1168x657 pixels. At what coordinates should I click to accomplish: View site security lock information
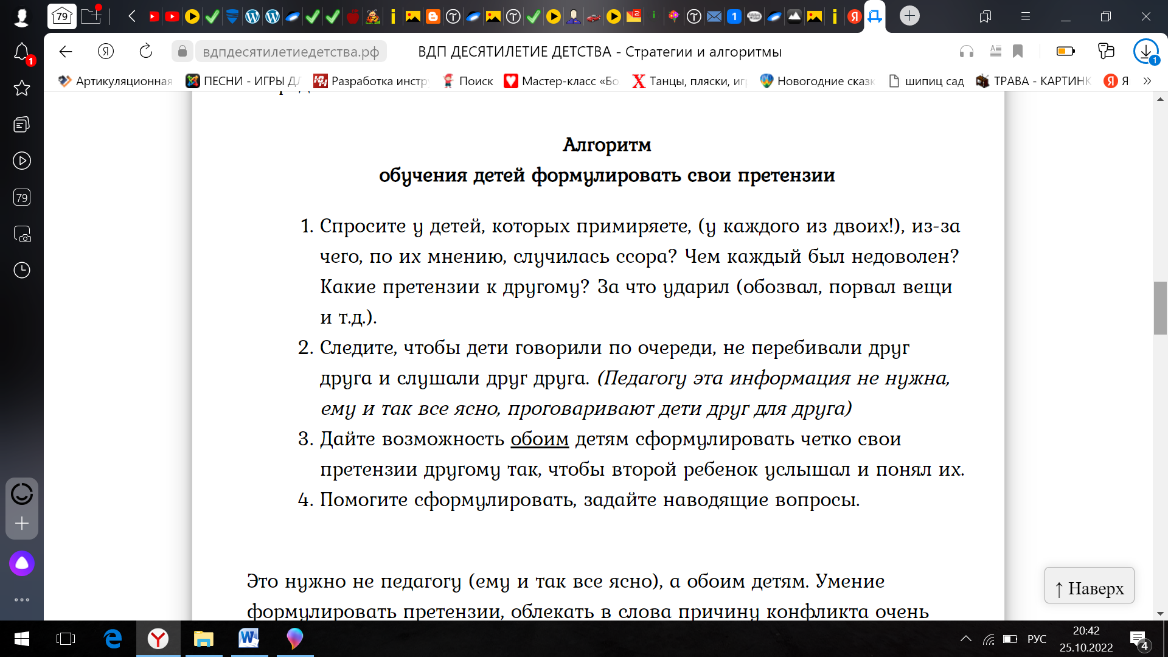tap(182, 52)
